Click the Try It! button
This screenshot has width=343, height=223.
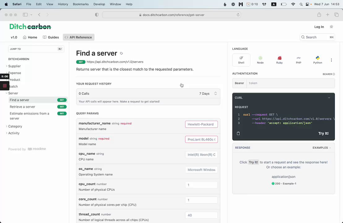[323, 133]
